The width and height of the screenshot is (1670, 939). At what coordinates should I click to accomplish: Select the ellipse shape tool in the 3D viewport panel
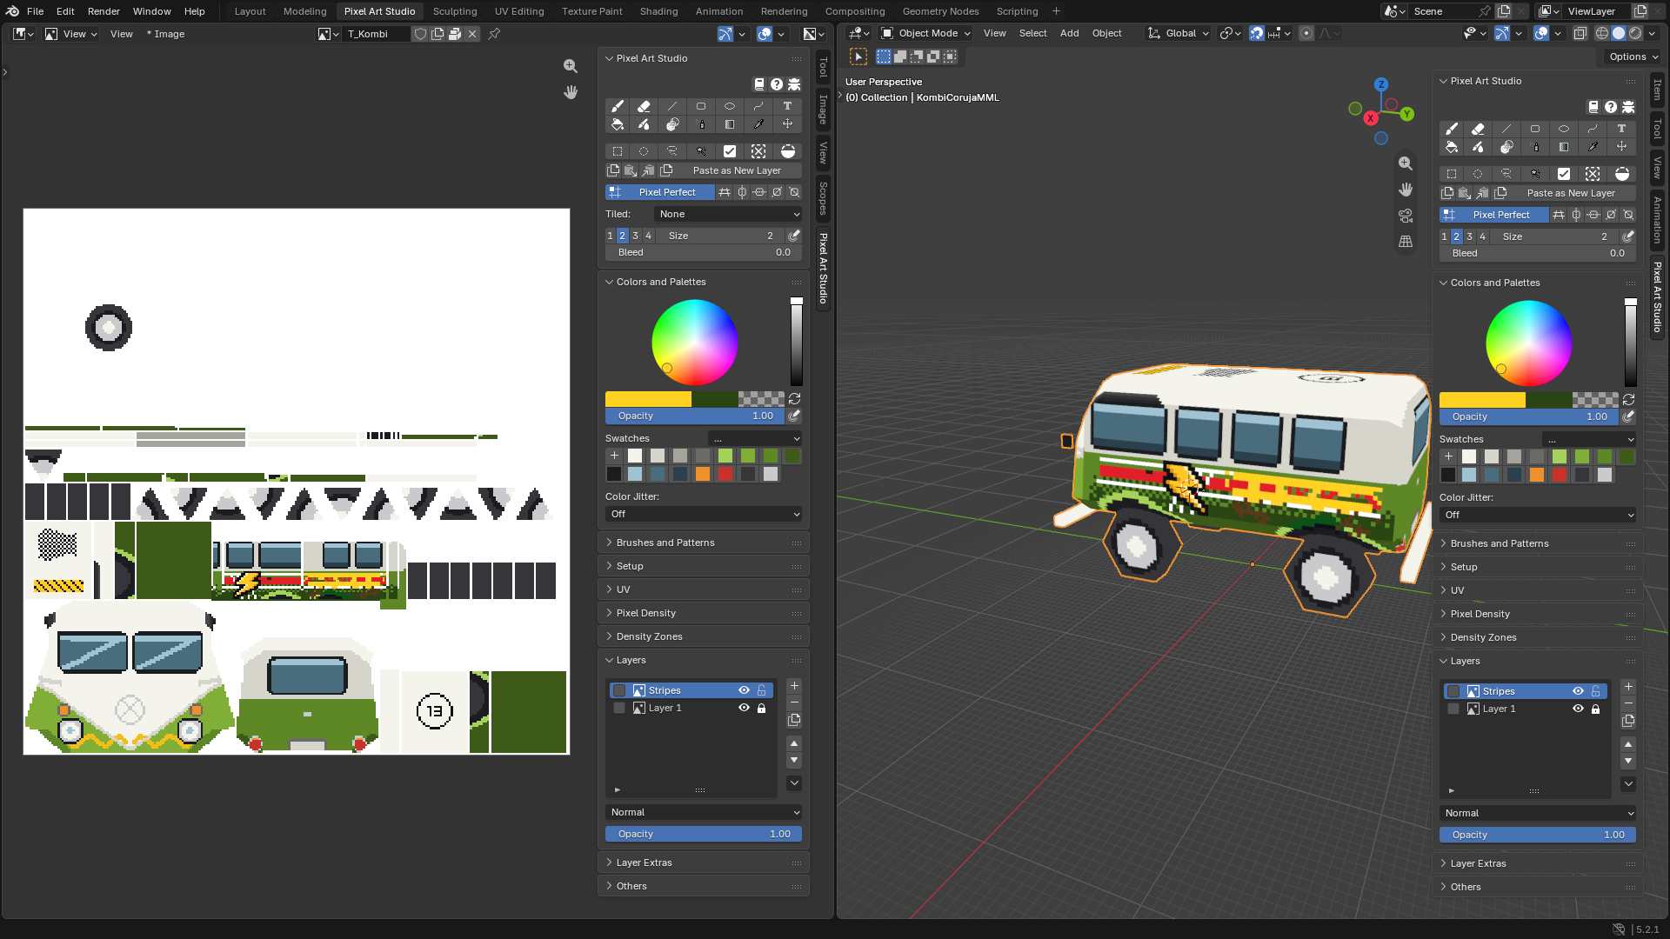pyautogui.click(x=1564, y=129)
